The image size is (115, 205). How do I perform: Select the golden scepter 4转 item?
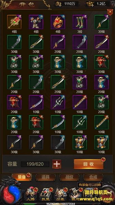tap(14, 22)
